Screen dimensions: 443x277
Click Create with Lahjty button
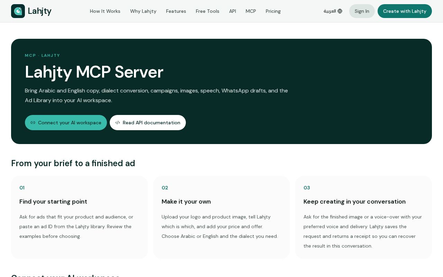pyautogui.click(x=405, y=11)
